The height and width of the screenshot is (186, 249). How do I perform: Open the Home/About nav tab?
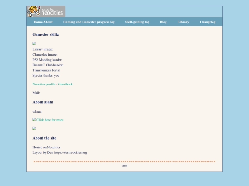43,22
